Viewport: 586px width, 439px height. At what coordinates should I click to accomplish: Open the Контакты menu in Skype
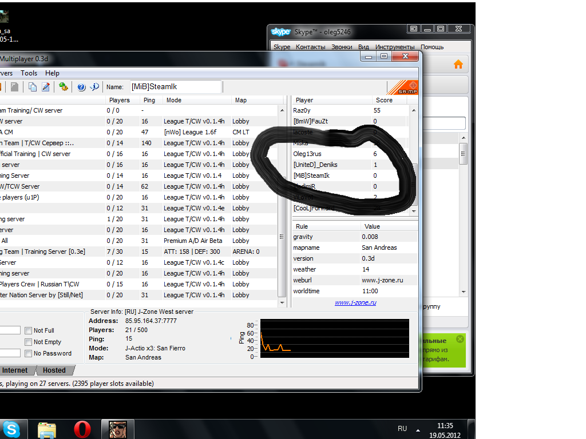[x=310, y=47]
